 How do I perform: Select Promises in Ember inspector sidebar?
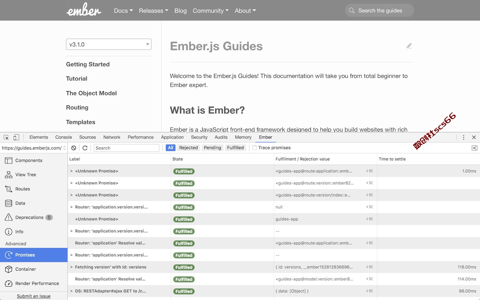pyautogui.click(x=34, y=255)
